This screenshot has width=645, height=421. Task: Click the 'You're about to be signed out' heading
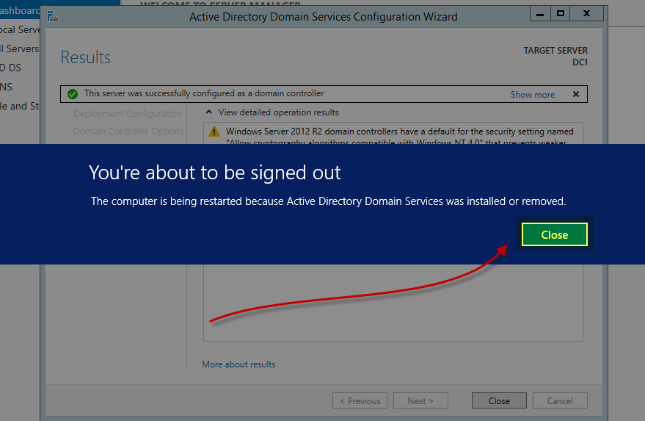point(215,173)
